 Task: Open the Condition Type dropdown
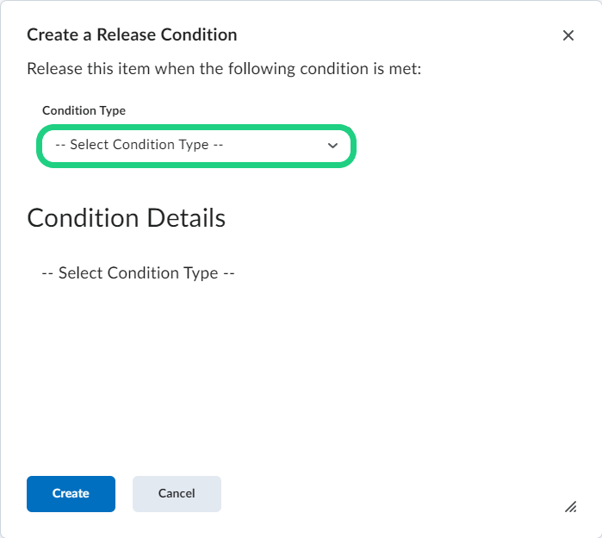tap(196, 146)
